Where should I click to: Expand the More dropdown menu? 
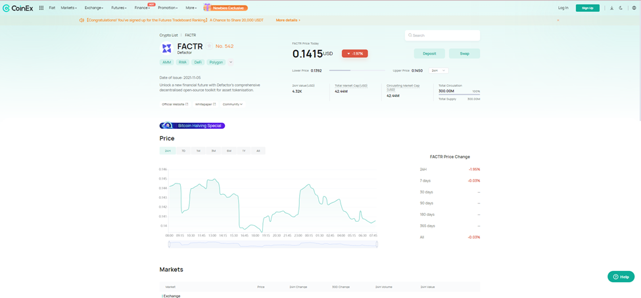pos(191,8)
